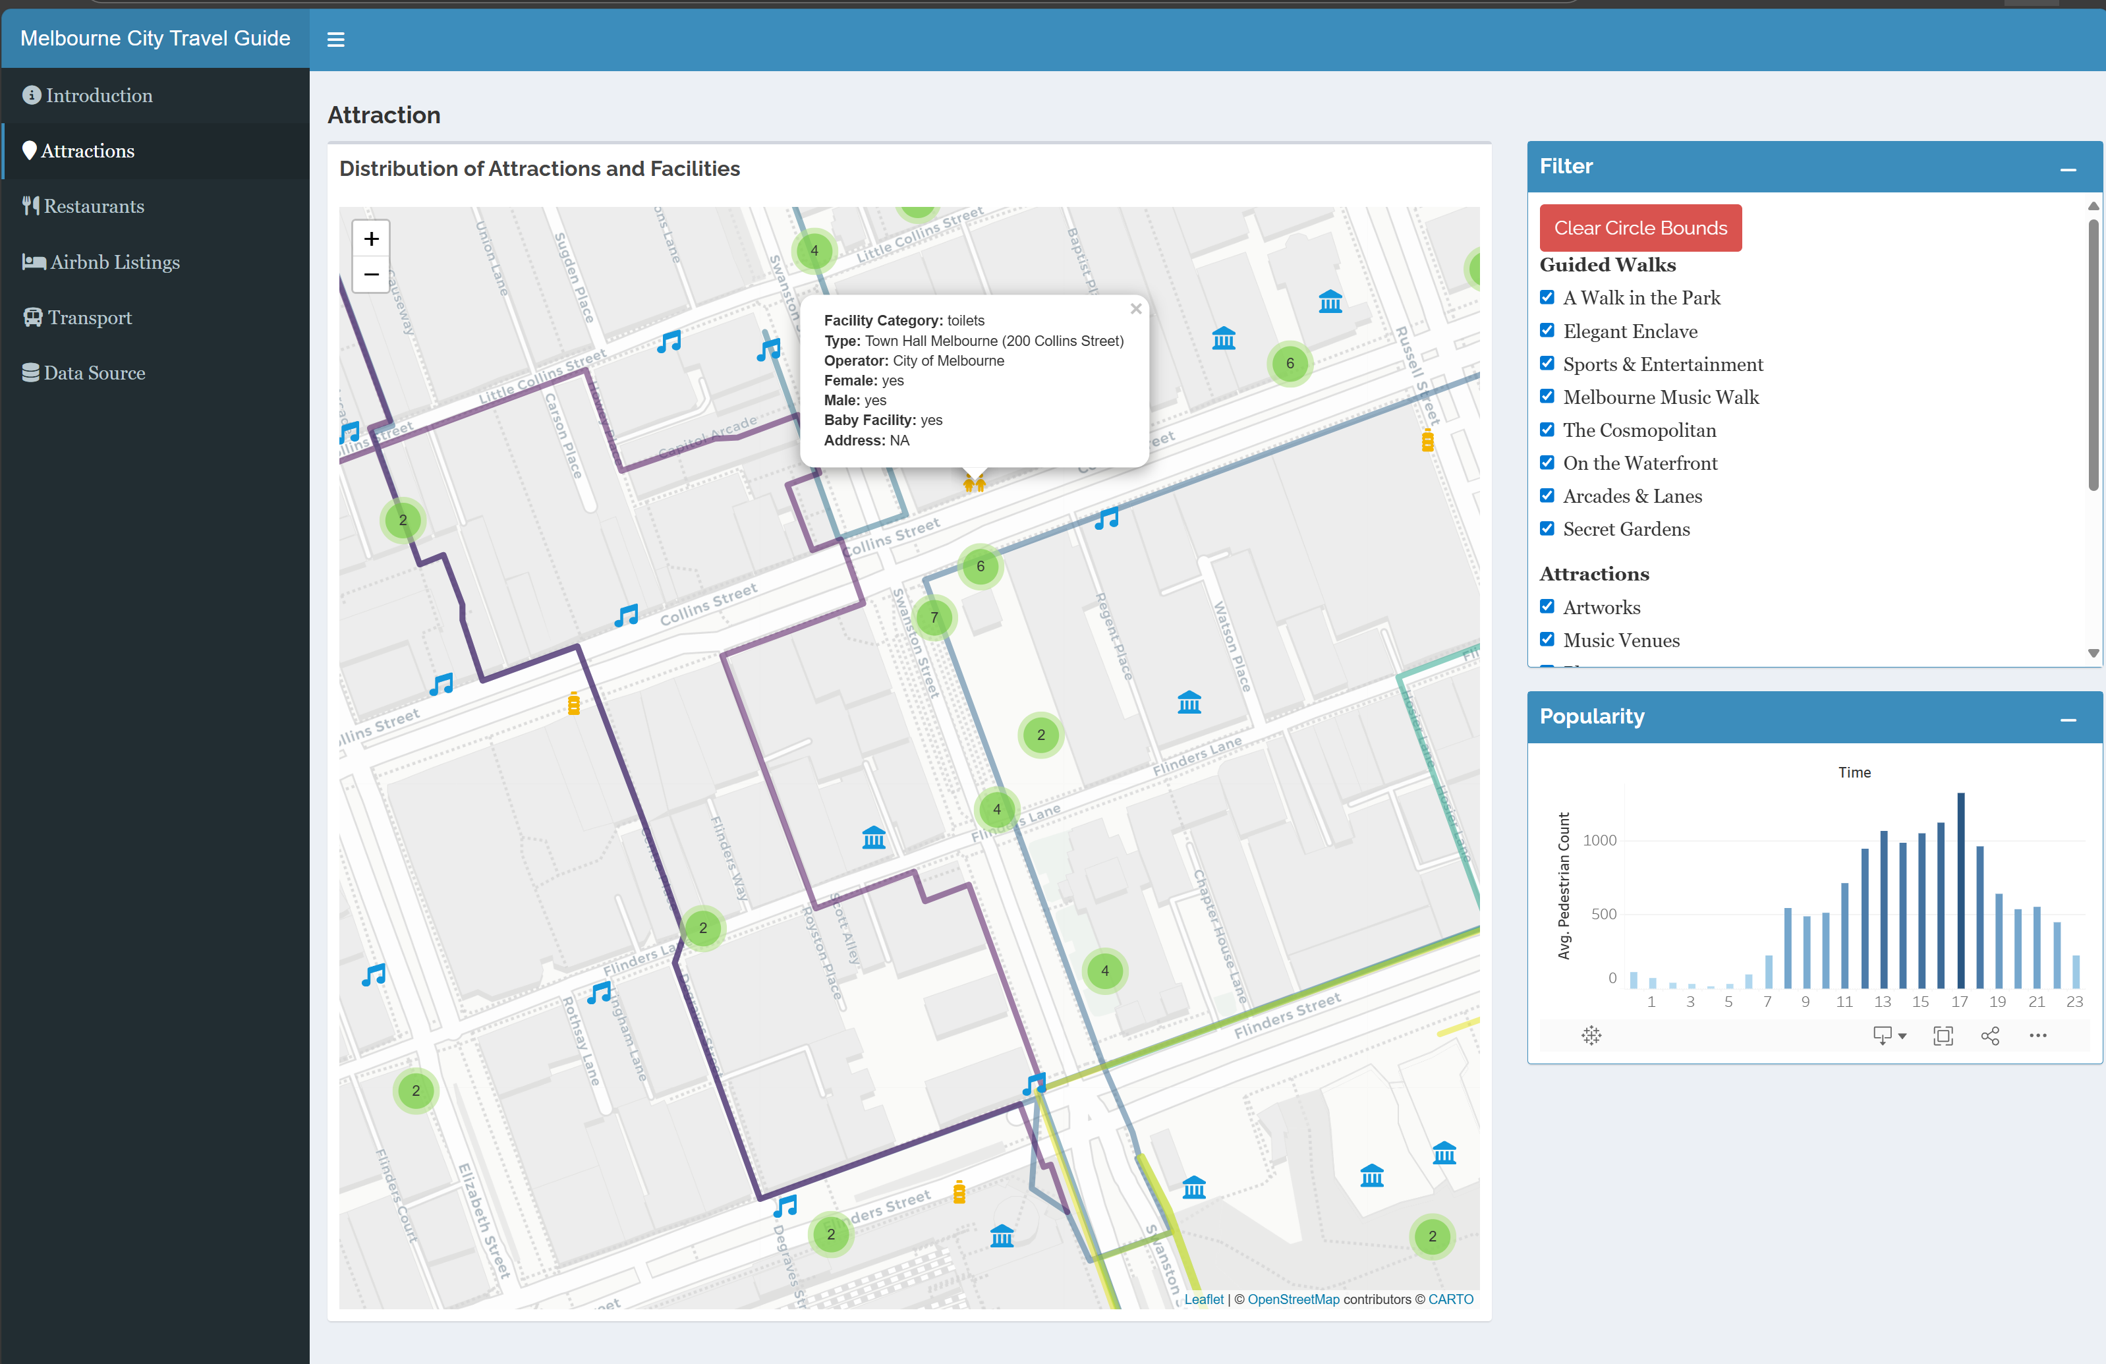
Task: Open the CARTO attribution link
Action: (x=1450, y=1299)
